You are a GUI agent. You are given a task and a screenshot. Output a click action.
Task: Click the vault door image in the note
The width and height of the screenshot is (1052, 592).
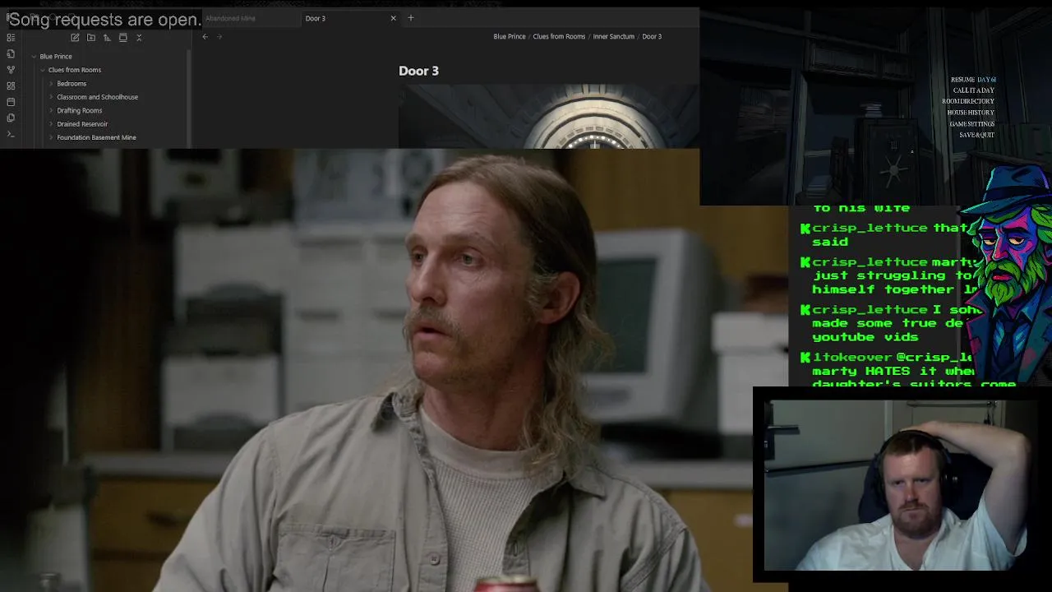click(x=548, y=117)
